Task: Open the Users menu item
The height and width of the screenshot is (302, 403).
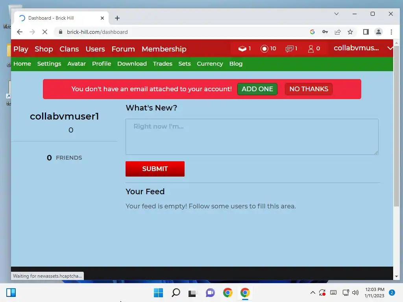Action: 95,49
